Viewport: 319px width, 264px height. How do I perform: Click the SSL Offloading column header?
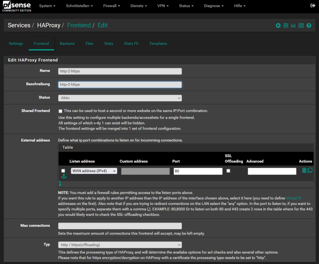tap(234, 158)
